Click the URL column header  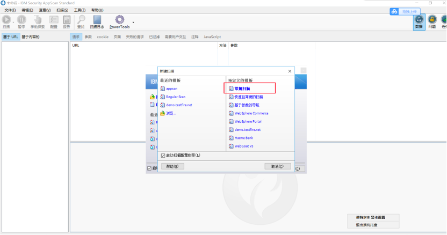point(76,46)
